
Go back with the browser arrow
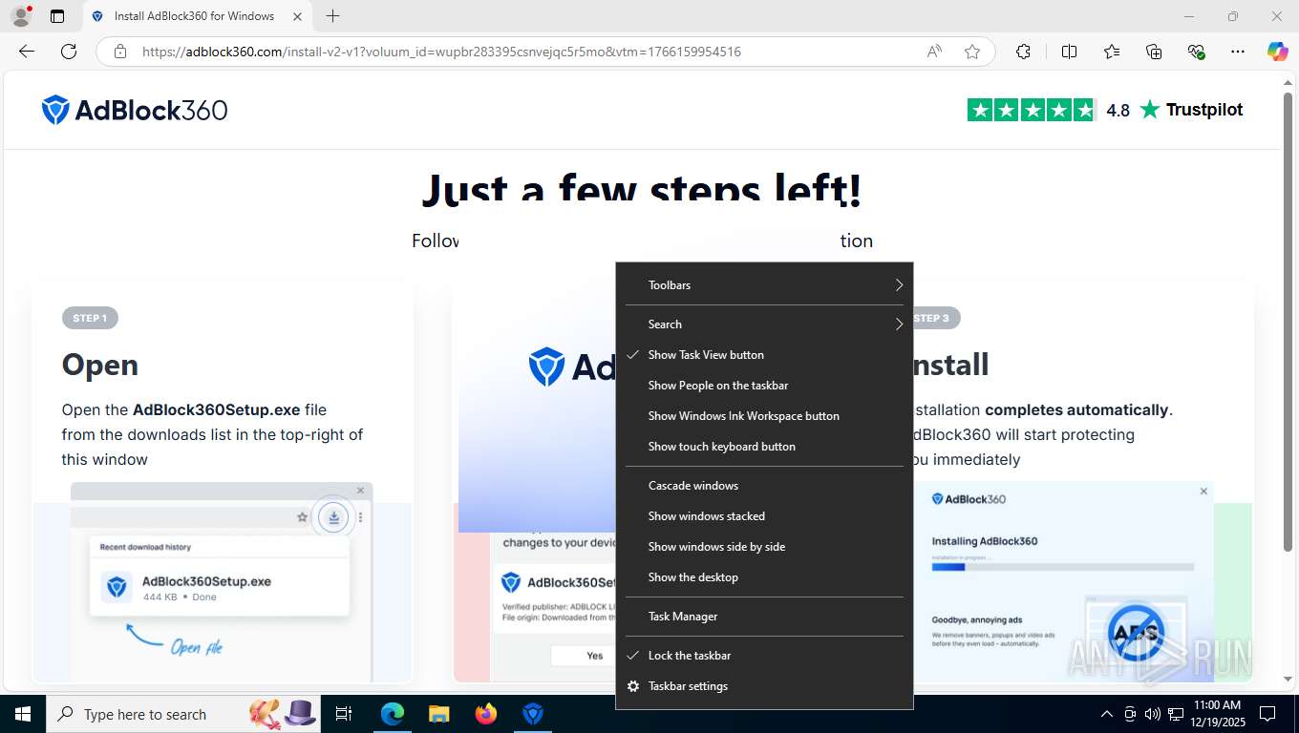click(x=27, y=52)
